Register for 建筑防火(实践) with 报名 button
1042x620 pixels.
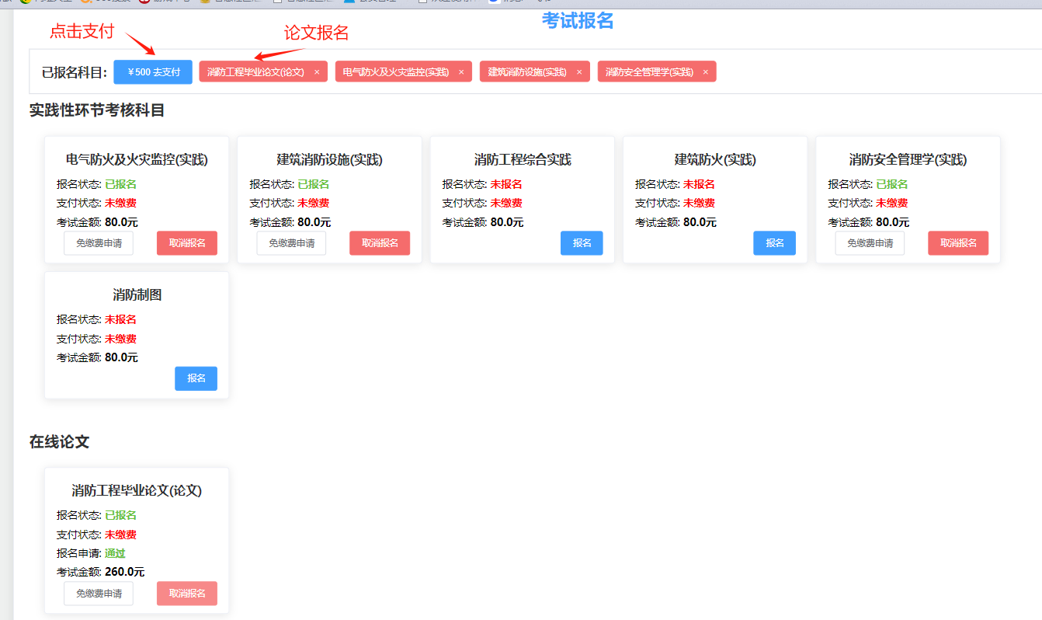coord(774,243)
